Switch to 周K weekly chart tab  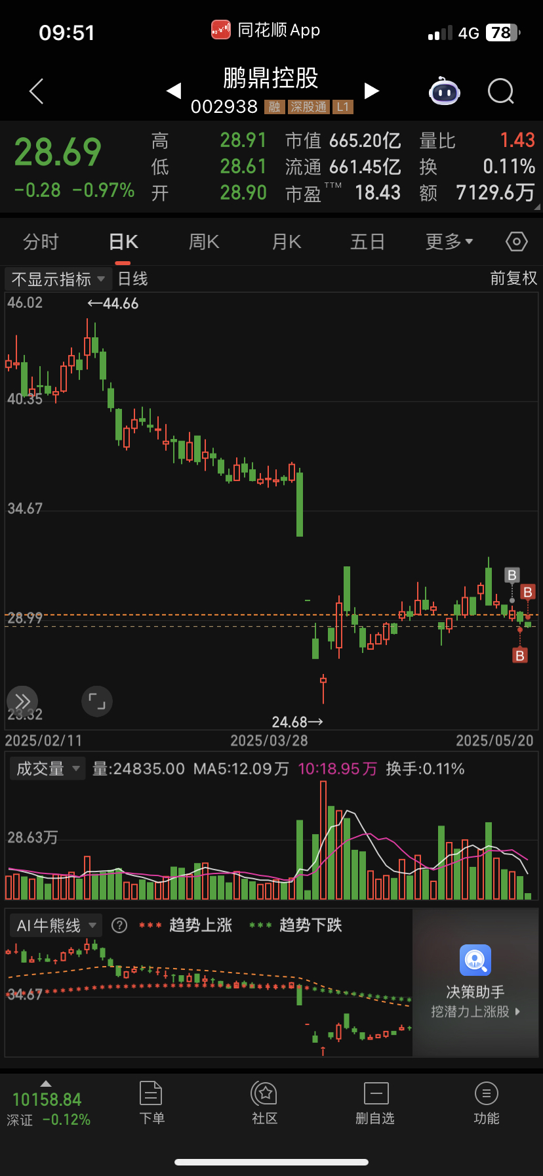(x=204, y=242)
